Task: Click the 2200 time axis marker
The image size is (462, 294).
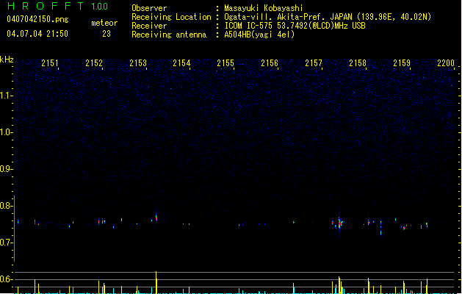Action: pos(446,63)
